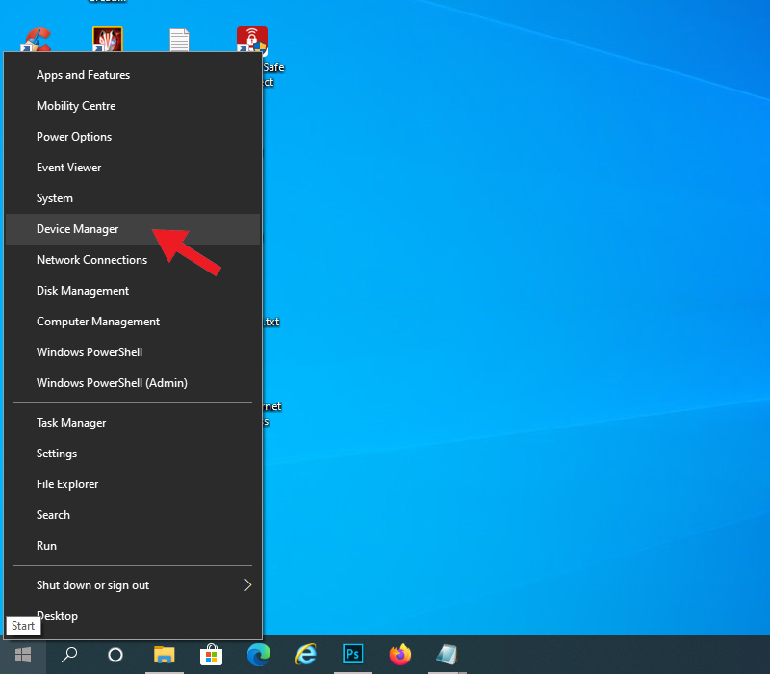Click the Windows Start button
This screenshot has width=770, height=674.
tap(23, 655)
